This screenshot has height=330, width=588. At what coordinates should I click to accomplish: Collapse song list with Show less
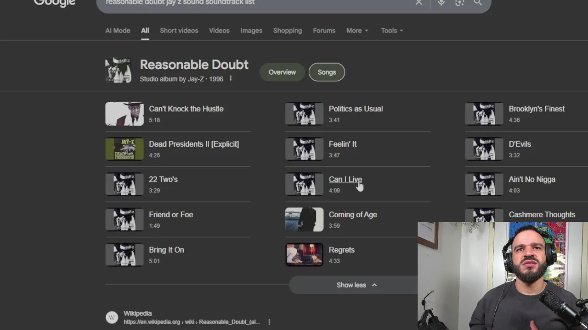click(x=356, y=285)
